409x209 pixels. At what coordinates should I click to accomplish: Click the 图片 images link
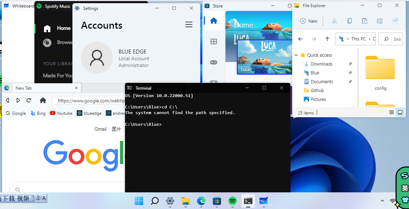tap(116, 129)
